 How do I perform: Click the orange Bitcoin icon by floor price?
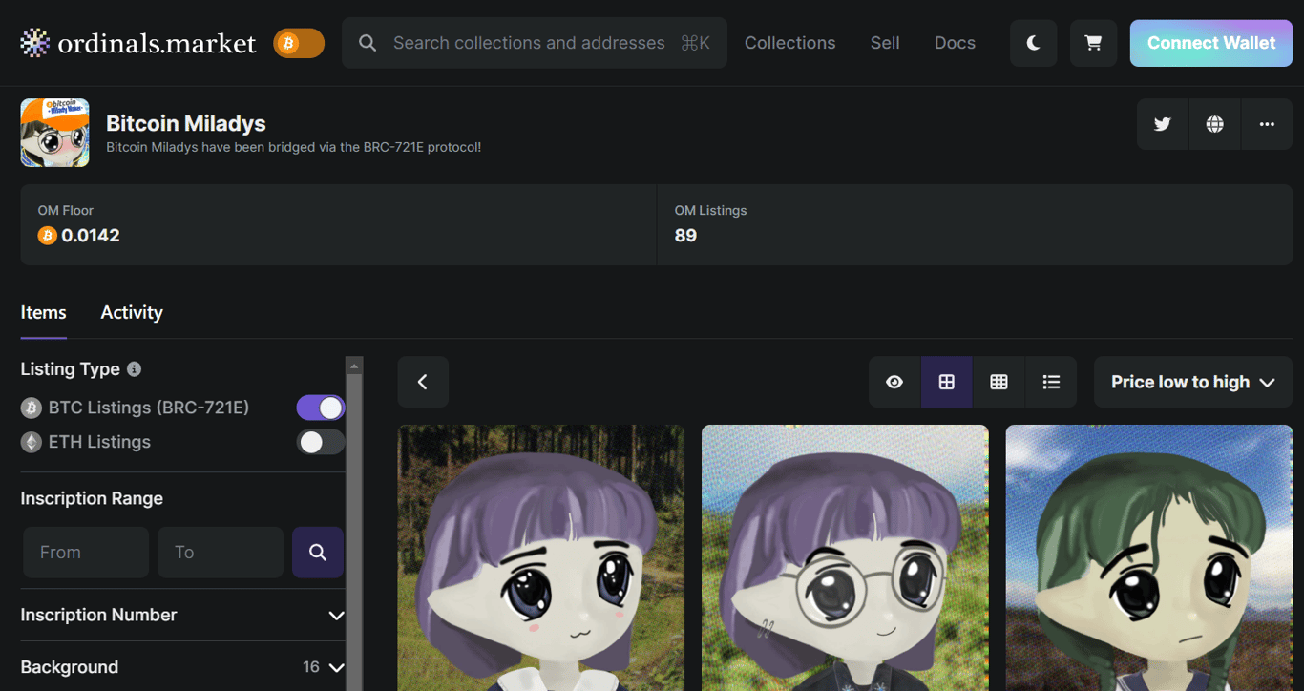pyautogui.click(x=47, y=236)
